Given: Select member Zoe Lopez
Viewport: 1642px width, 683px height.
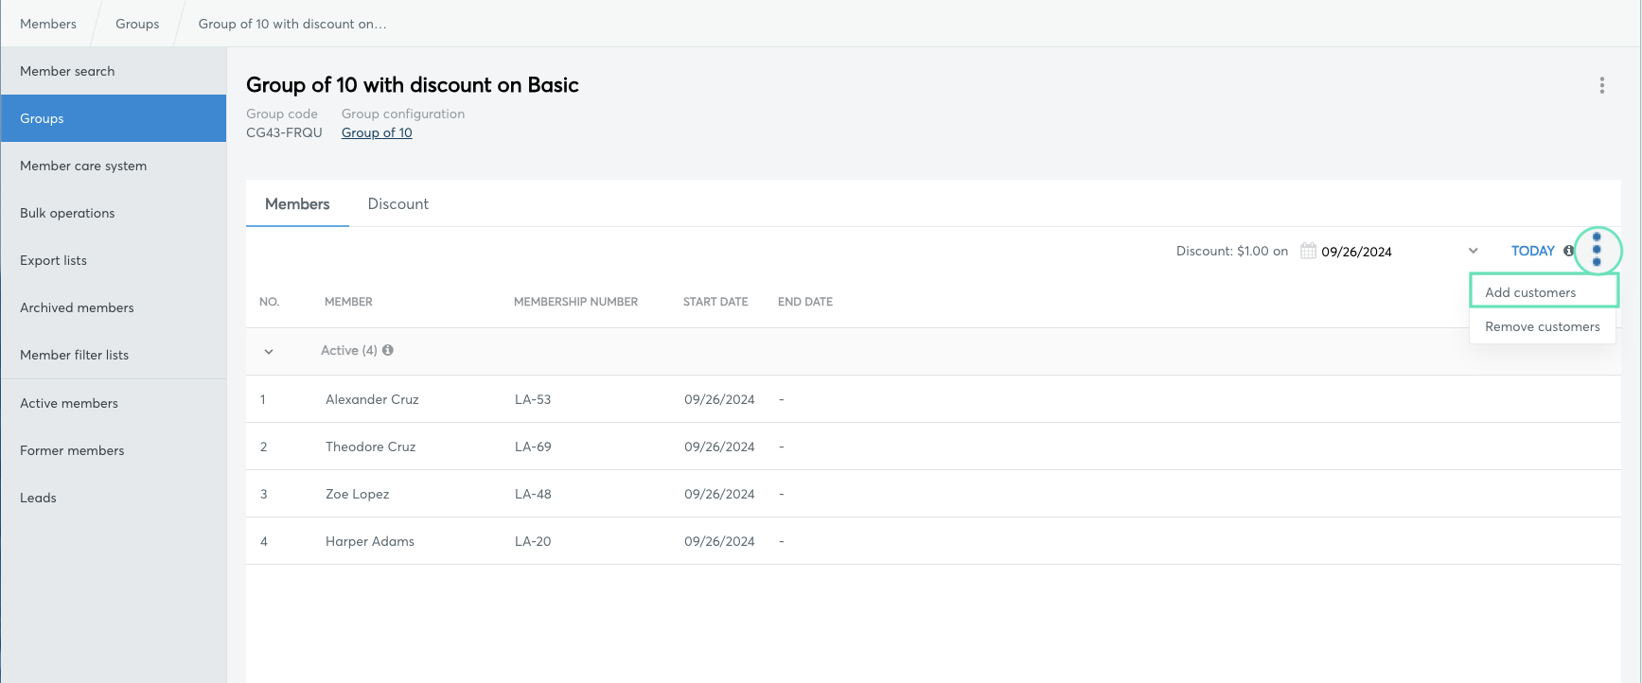Looking at the screenshot, I should click(358, 494).
